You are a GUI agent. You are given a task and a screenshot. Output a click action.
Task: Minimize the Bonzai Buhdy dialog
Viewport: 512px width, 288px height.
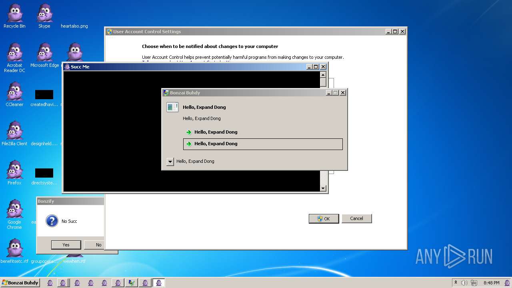[329, 93]
